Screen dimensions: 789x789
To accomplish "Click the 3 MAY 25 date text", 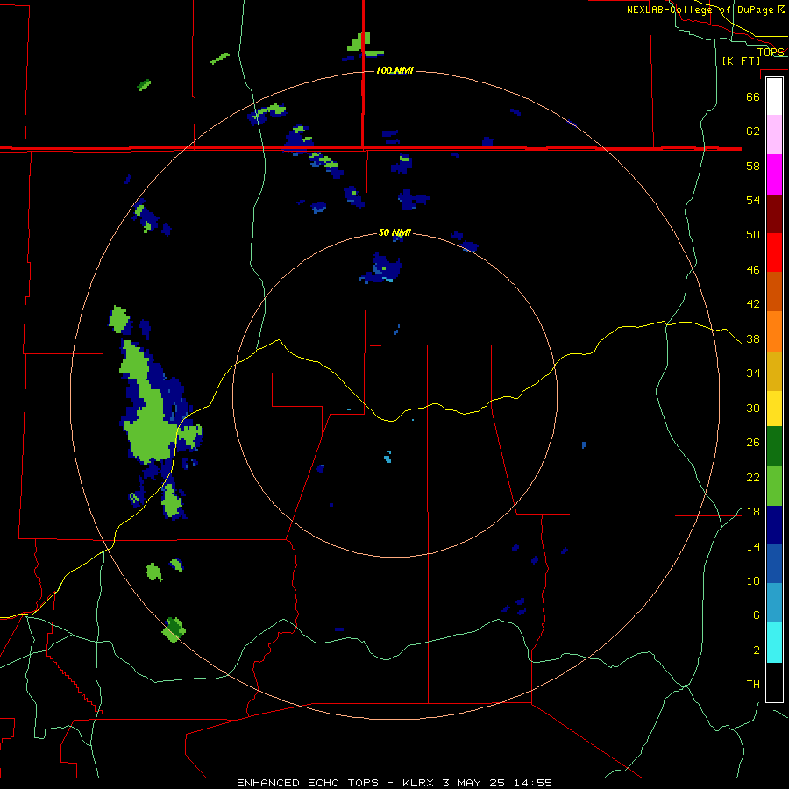I will tap(474, 783).
